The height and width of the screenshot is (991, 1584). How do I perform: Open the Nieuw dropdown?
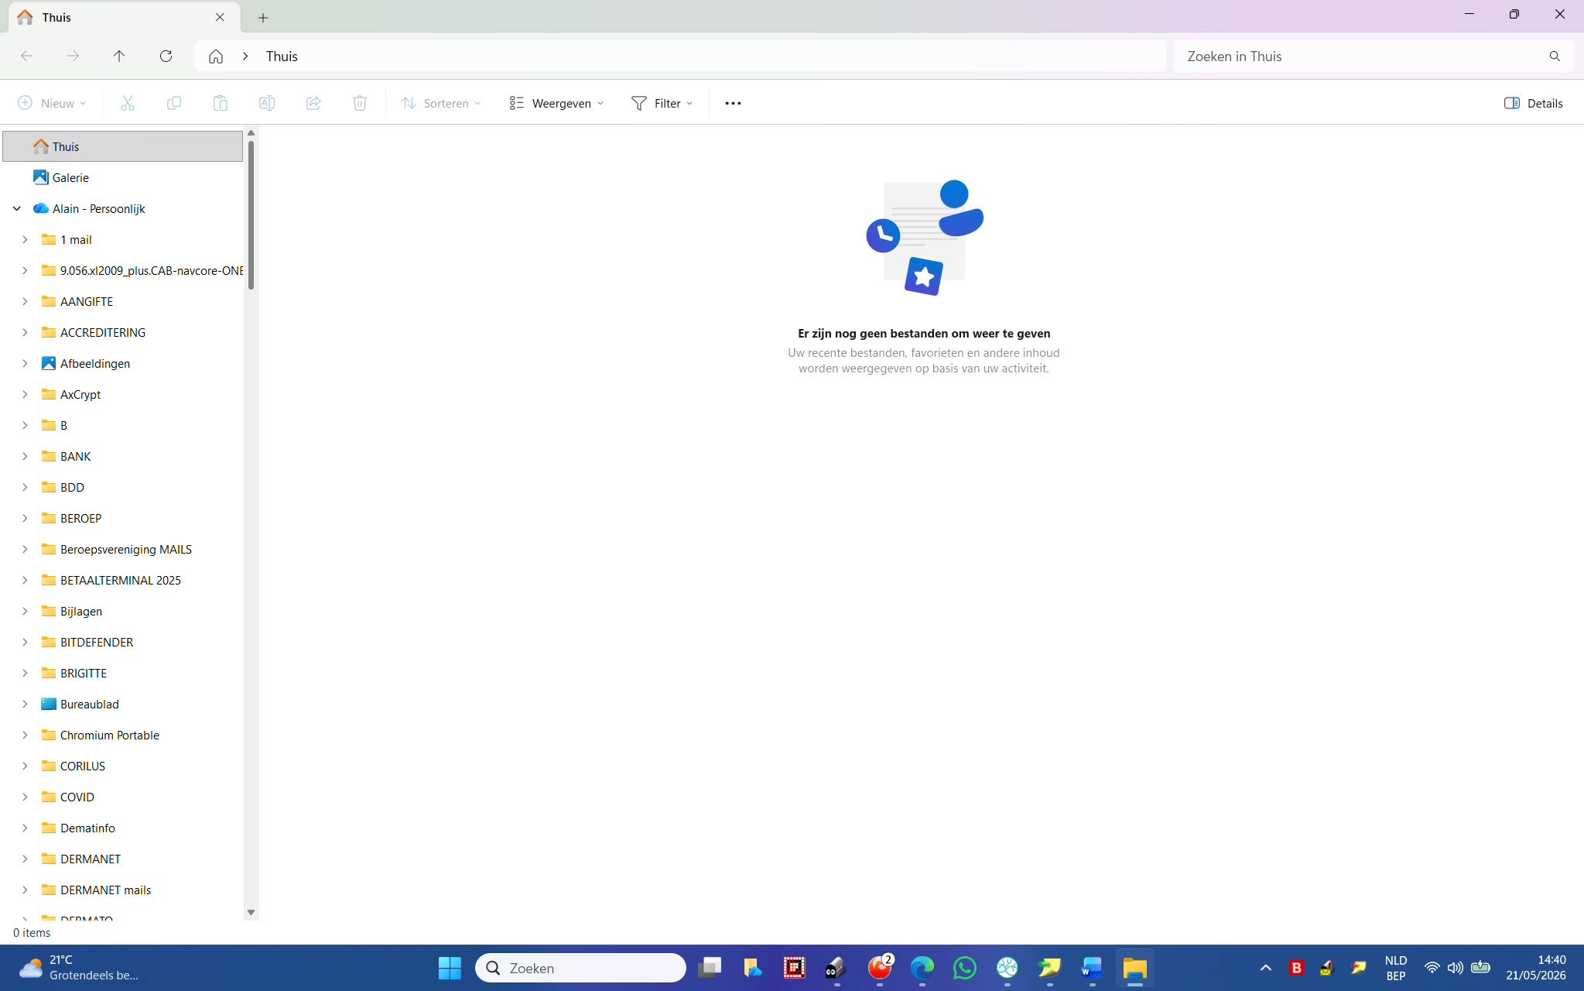tap(52, 103)
